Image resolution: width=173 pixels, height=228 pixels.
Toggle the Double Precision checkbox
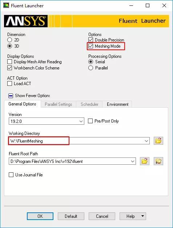91,40
